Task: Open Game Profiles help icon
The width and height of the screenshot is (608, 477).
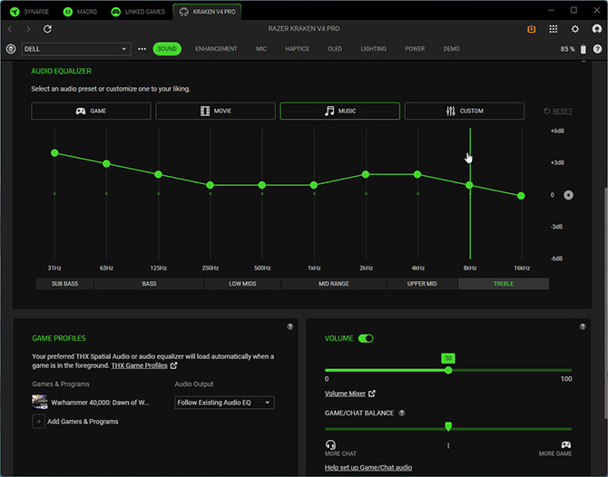Action: 290,327
